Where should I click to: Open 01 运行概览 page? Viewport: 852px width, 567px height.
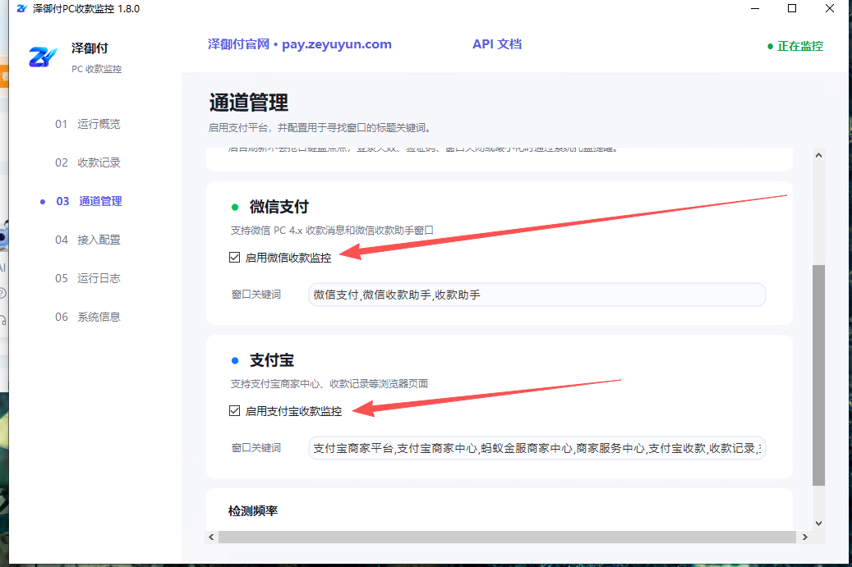(x=87, y=124)
